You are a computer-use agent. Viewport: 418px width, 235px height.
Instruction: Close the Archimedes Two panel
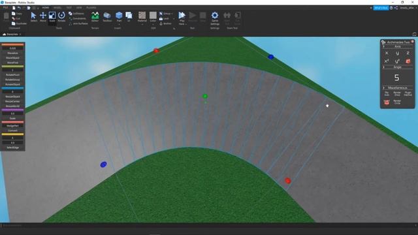tap(412, 42)
